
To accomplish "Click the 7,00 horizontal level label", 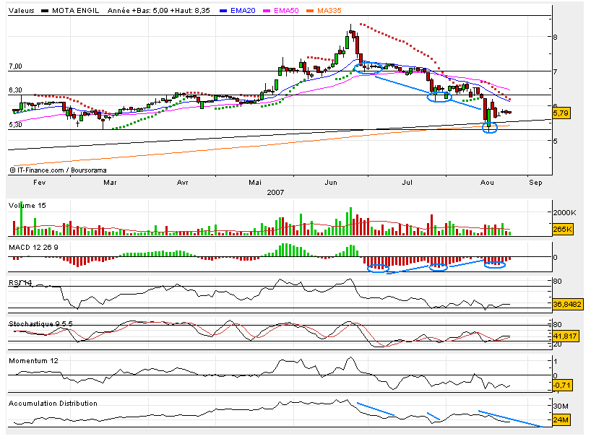I will [15, 66].
